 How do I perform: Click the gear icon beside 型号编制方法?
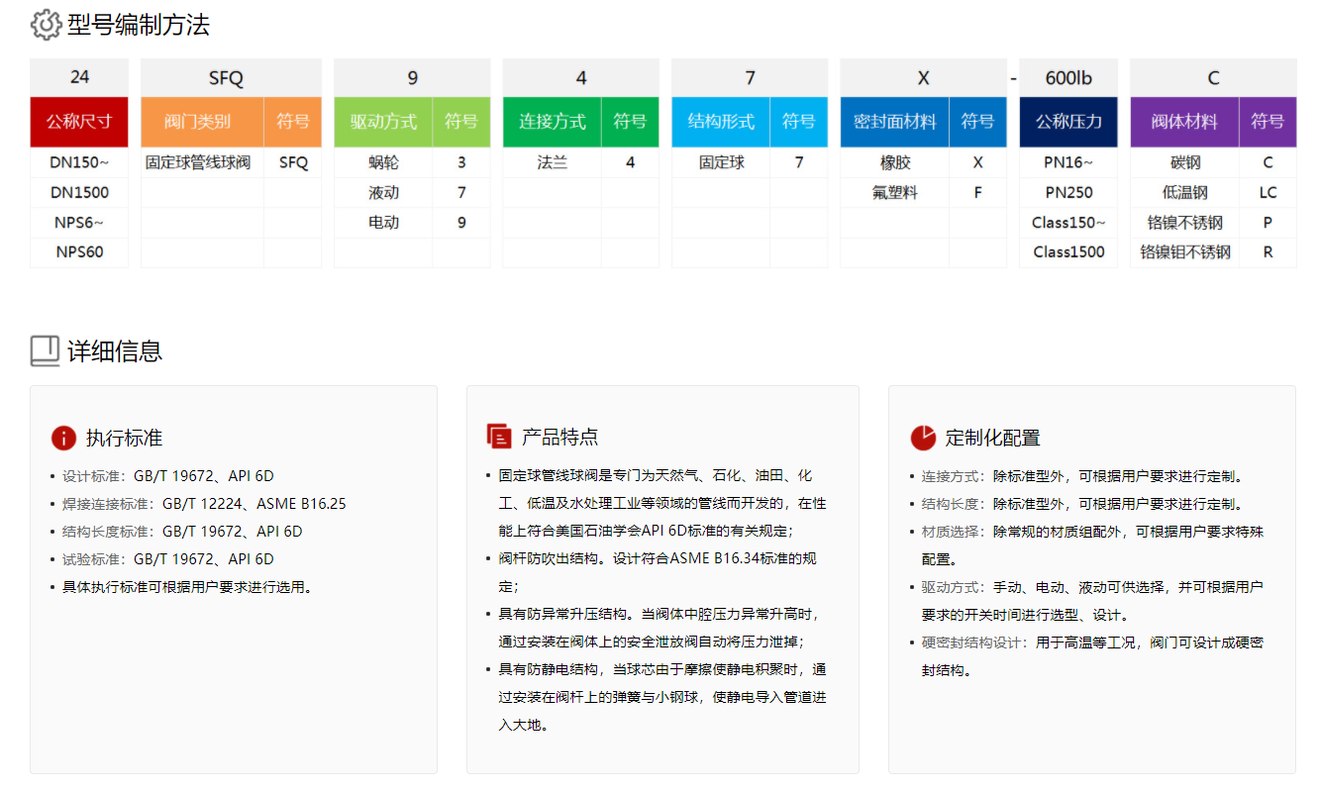pos(46,25)
